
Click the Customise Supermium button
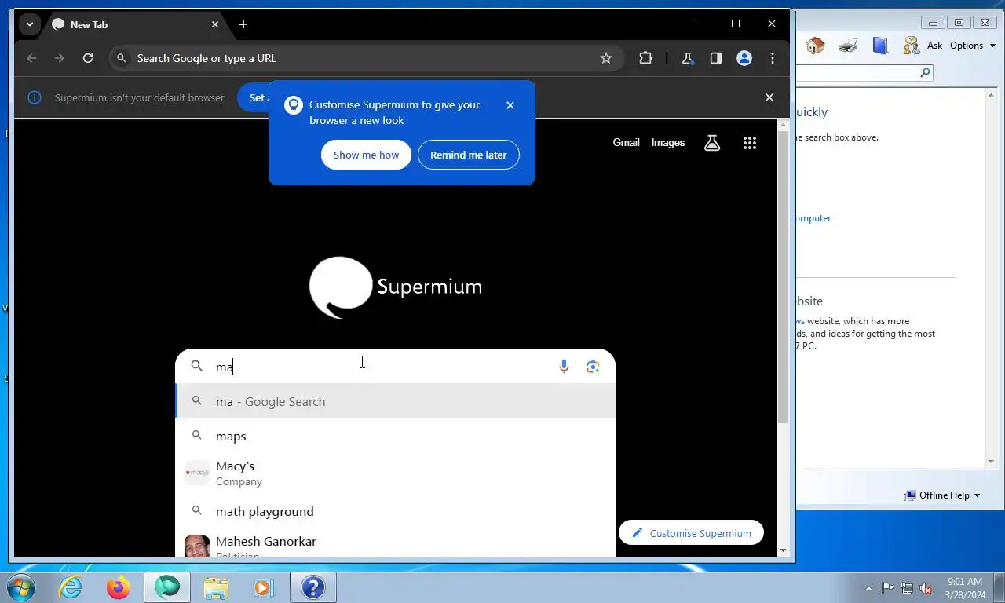(x=691, y=533)
